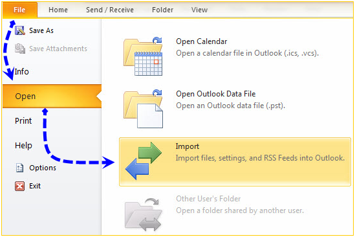This screenshot has height=237, width=355.
Task: Select the Other User's Folder heading
Action: point(208,199)
